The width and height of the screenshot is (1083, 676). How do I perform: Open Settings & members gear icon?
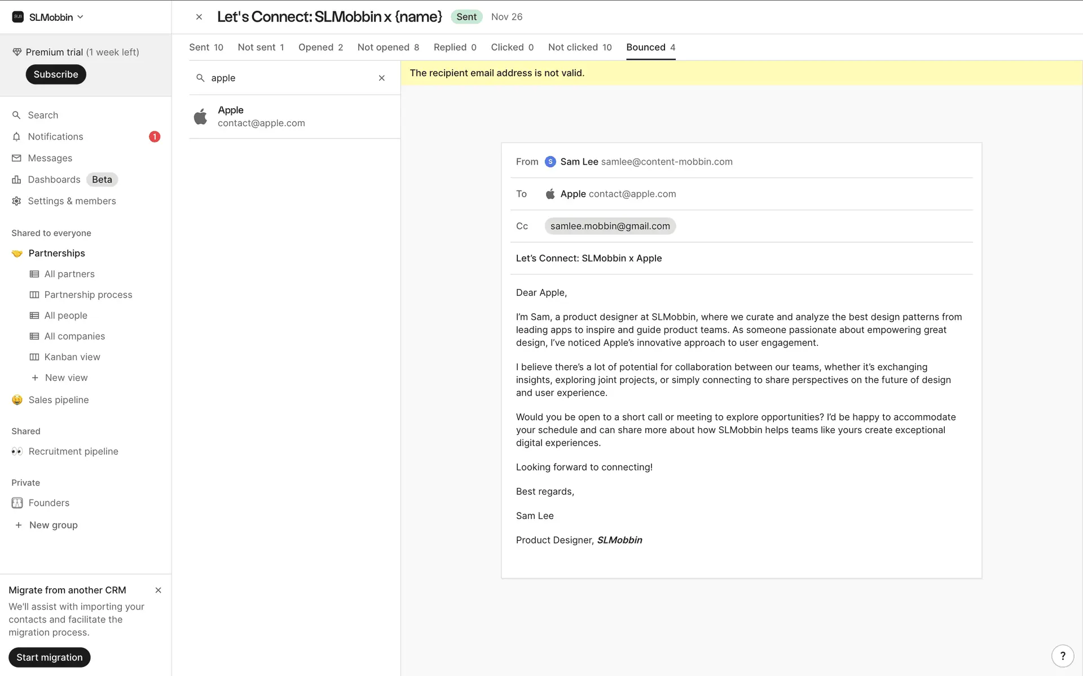16,201
